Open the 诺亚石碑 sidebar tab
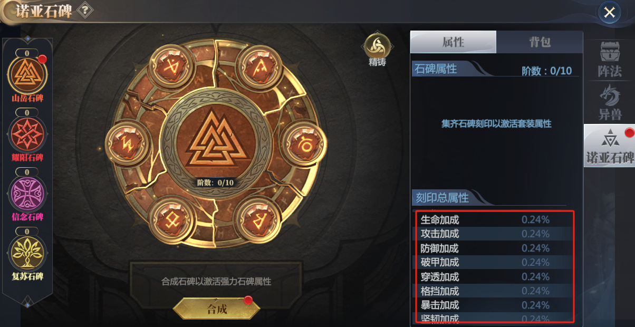This screenshot has width=635, height=327. 609,146
